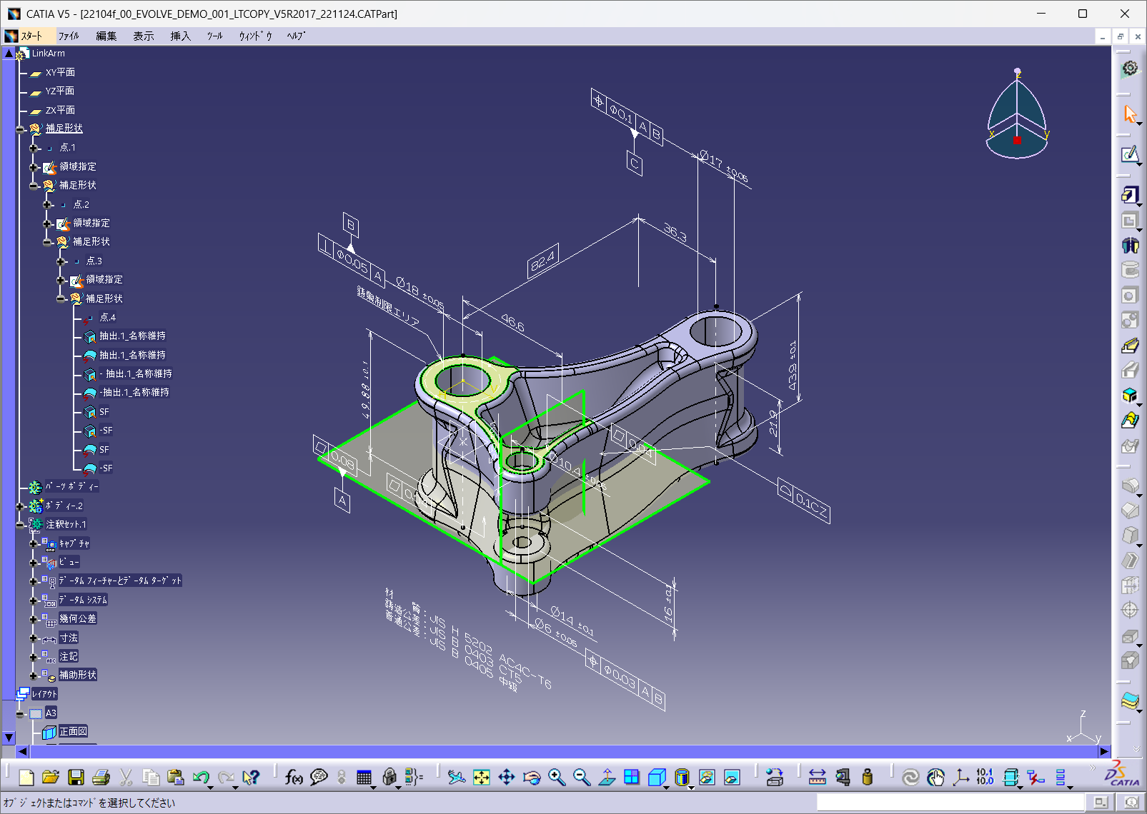1147x814 pixels.
Task: Collapse the 注釈セット.1 tree node
Action: point(20,525)
